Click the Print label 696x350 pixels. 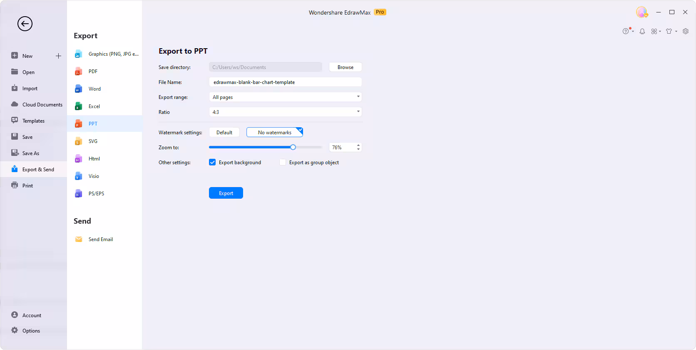27,186
